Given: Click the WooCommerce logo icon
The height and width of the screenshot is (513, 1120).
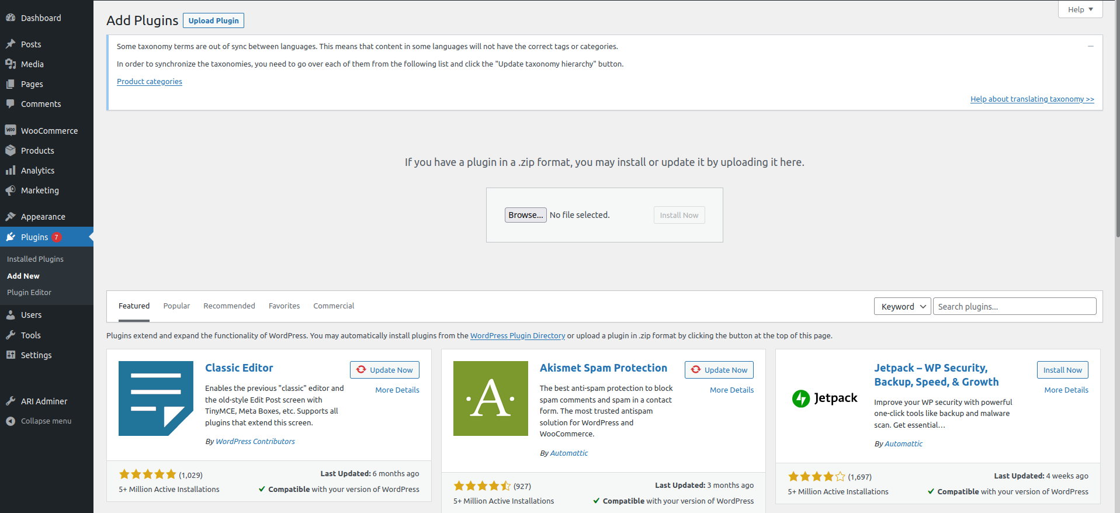Looking at the screenshot, I should pyautogui.click(x=11, y=130).
